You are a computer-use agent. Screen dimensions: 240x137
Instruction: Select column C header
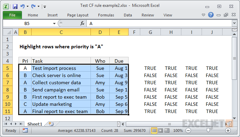(x=61, y=32)
